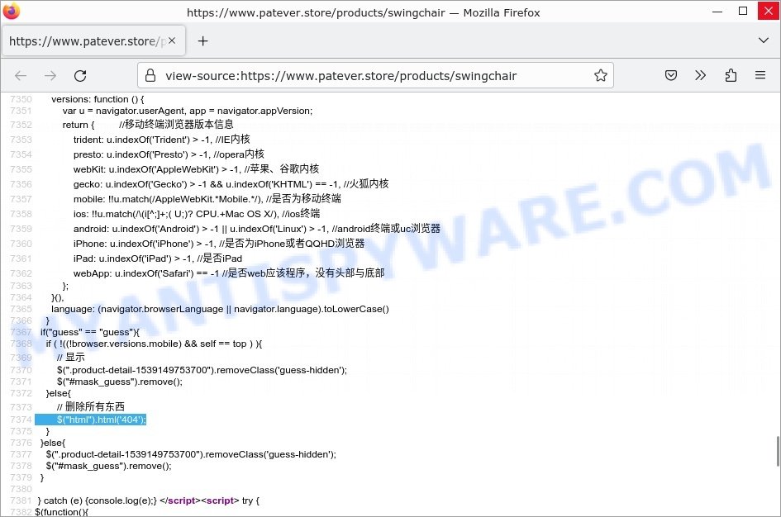Click $("#mask_guess").remove(); on line 7371
This screenshot has width=781, height=517.
120,382
